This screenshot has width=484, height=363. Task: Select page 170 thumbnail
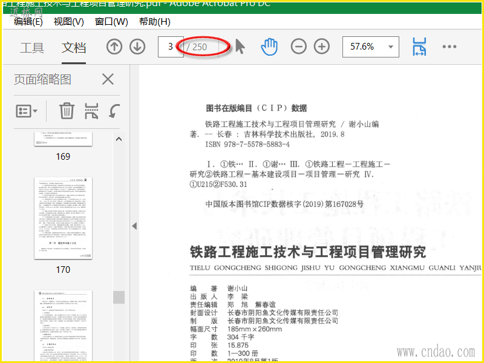(63, 218)
